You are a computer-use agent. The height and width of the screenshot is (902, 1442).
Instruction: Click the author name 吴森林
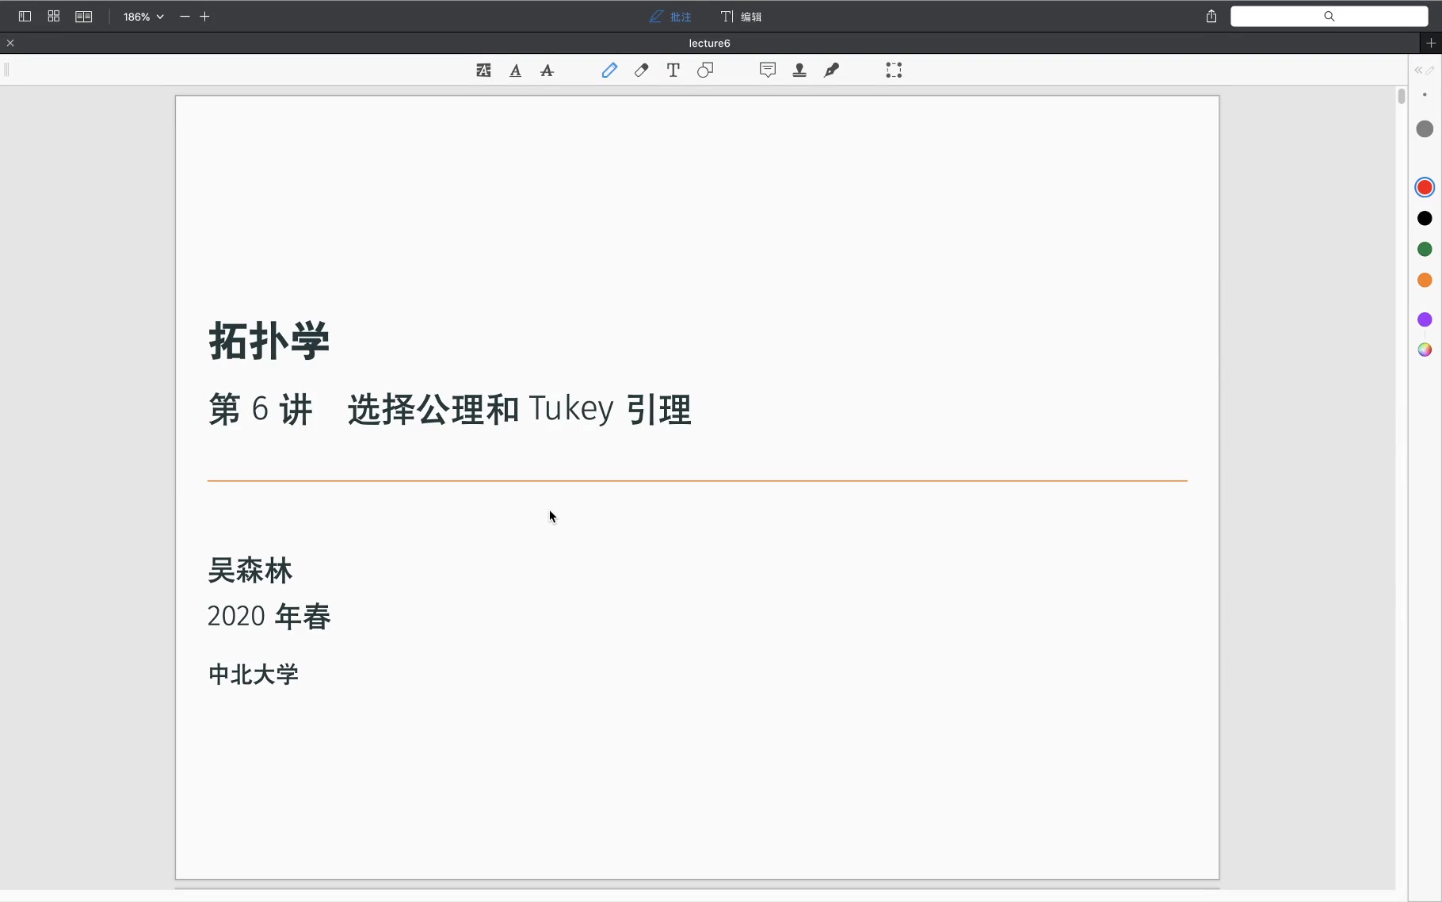(250, 571)
